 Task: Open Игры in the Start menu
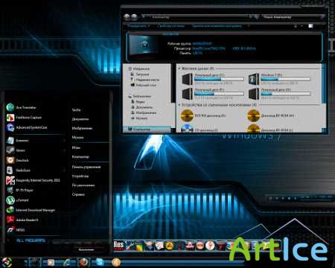pos(76,147)
